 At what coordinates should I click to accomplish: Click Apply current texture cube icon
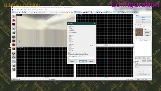coord(14,41)
